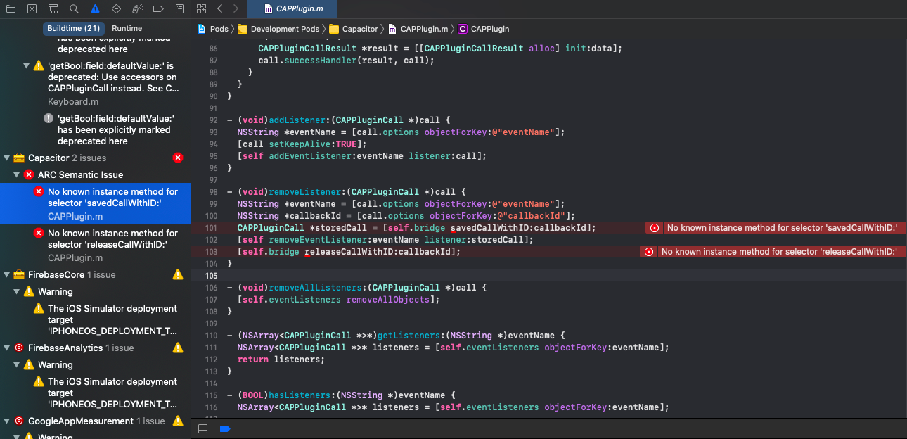The width and height of the screenshot is (907, 439).
Task: Click 'removeListener:' method name on line 98
Action: tap(306, 192)
